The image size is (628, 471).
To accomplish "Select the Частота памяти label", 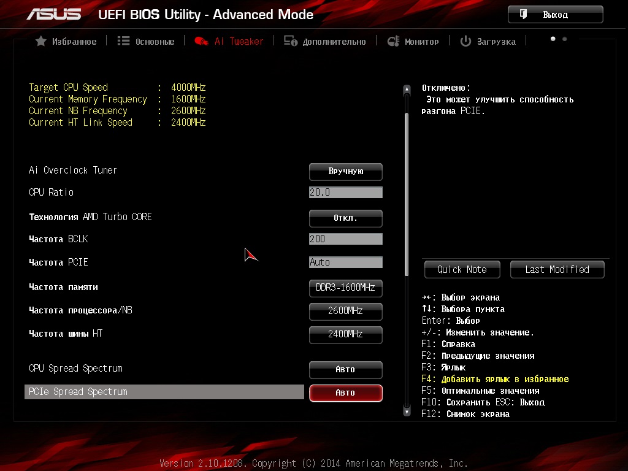I will (63, 287).
